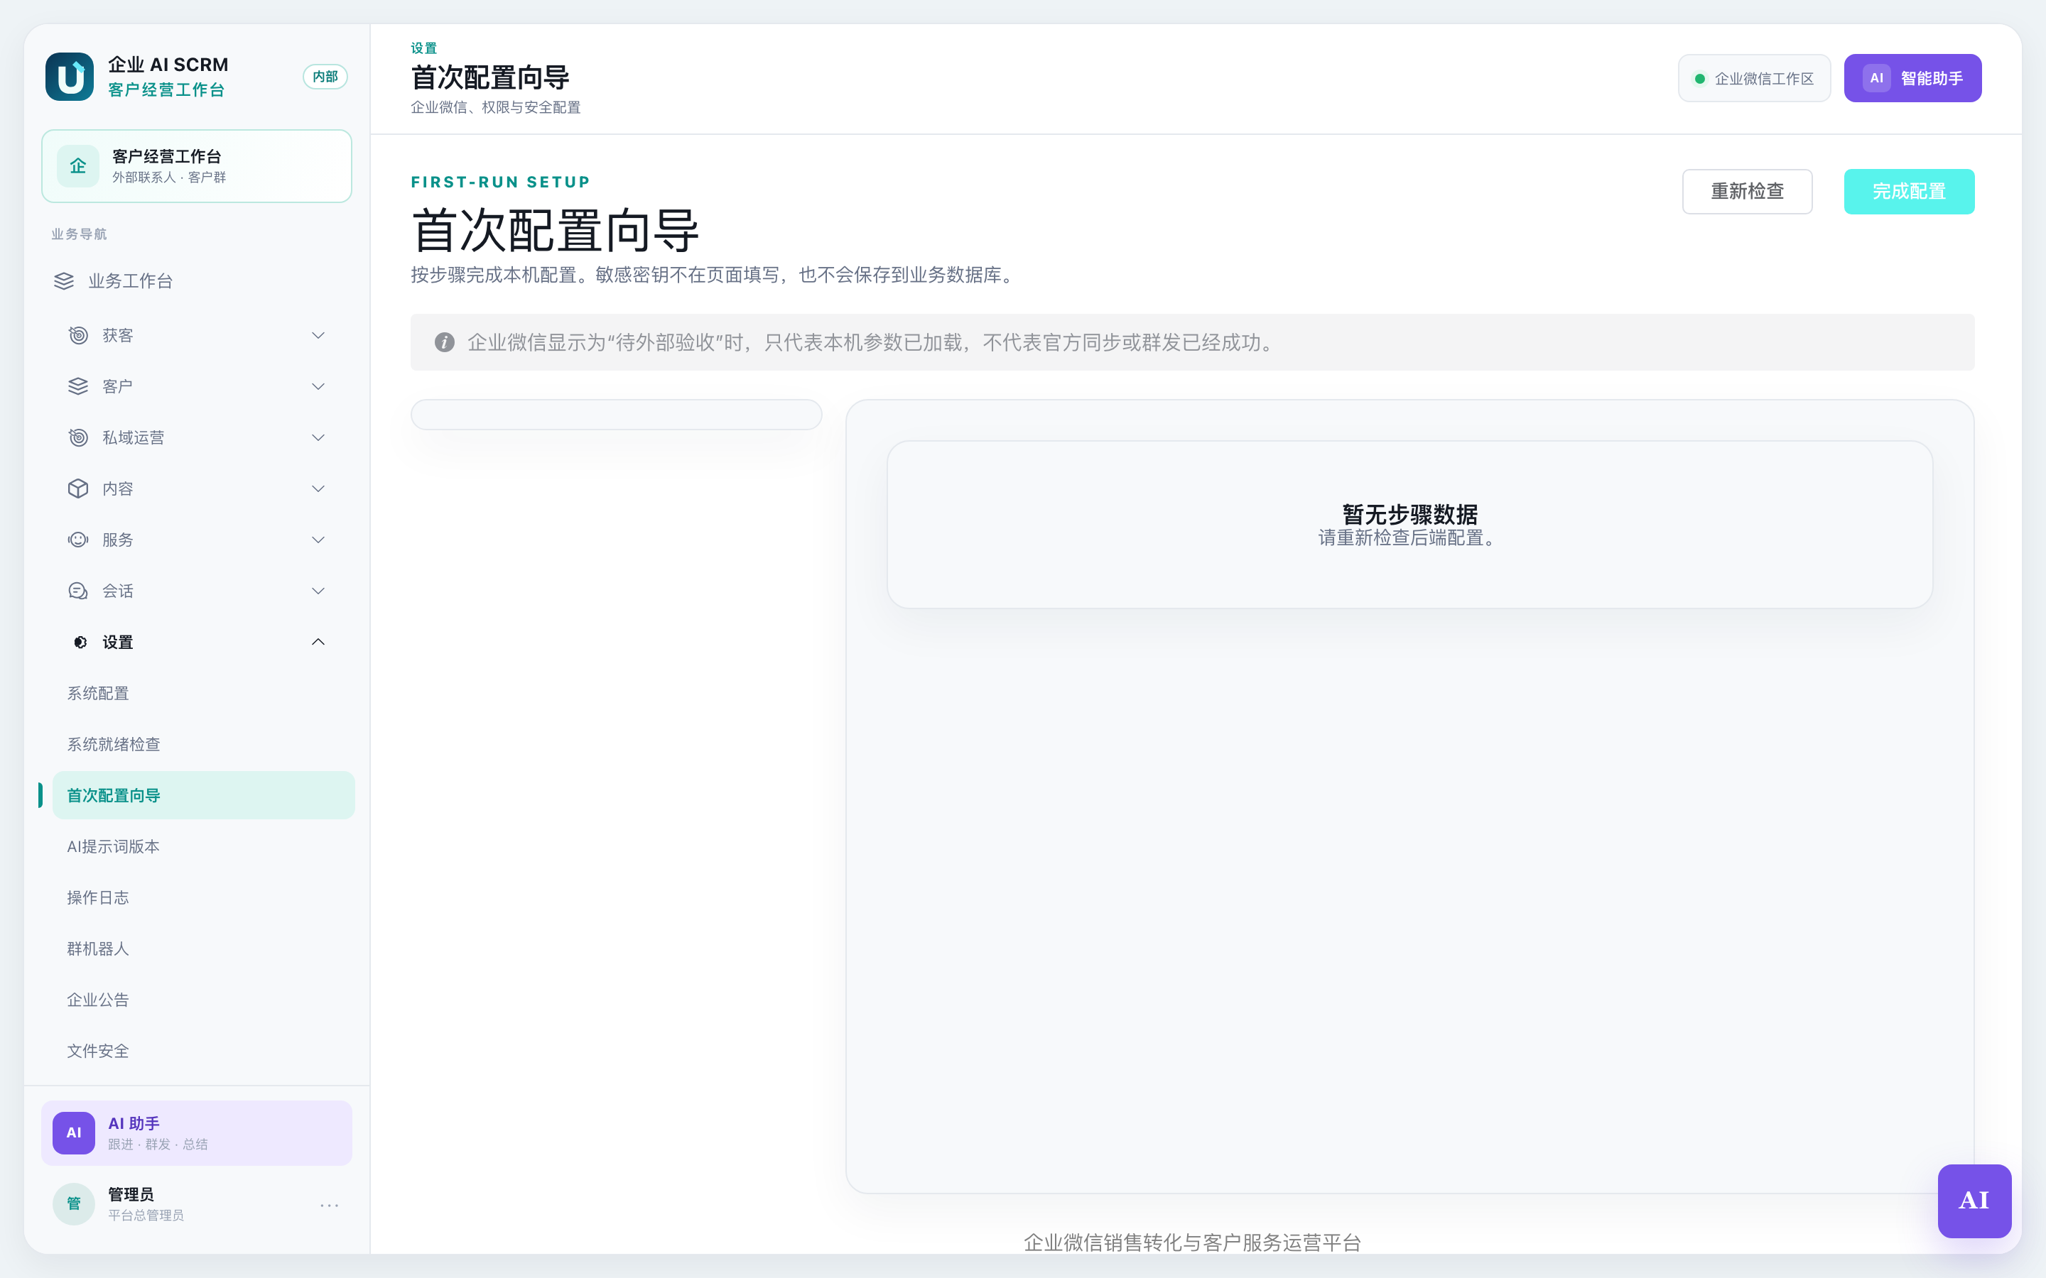Open 文件安全 page
The width and height of the screenshot is (2046, 1278).
[x=203, y=1052]
